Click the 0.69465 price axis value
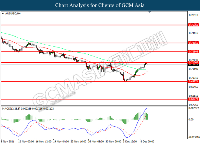The image size is (200, 143). (194, 87)
